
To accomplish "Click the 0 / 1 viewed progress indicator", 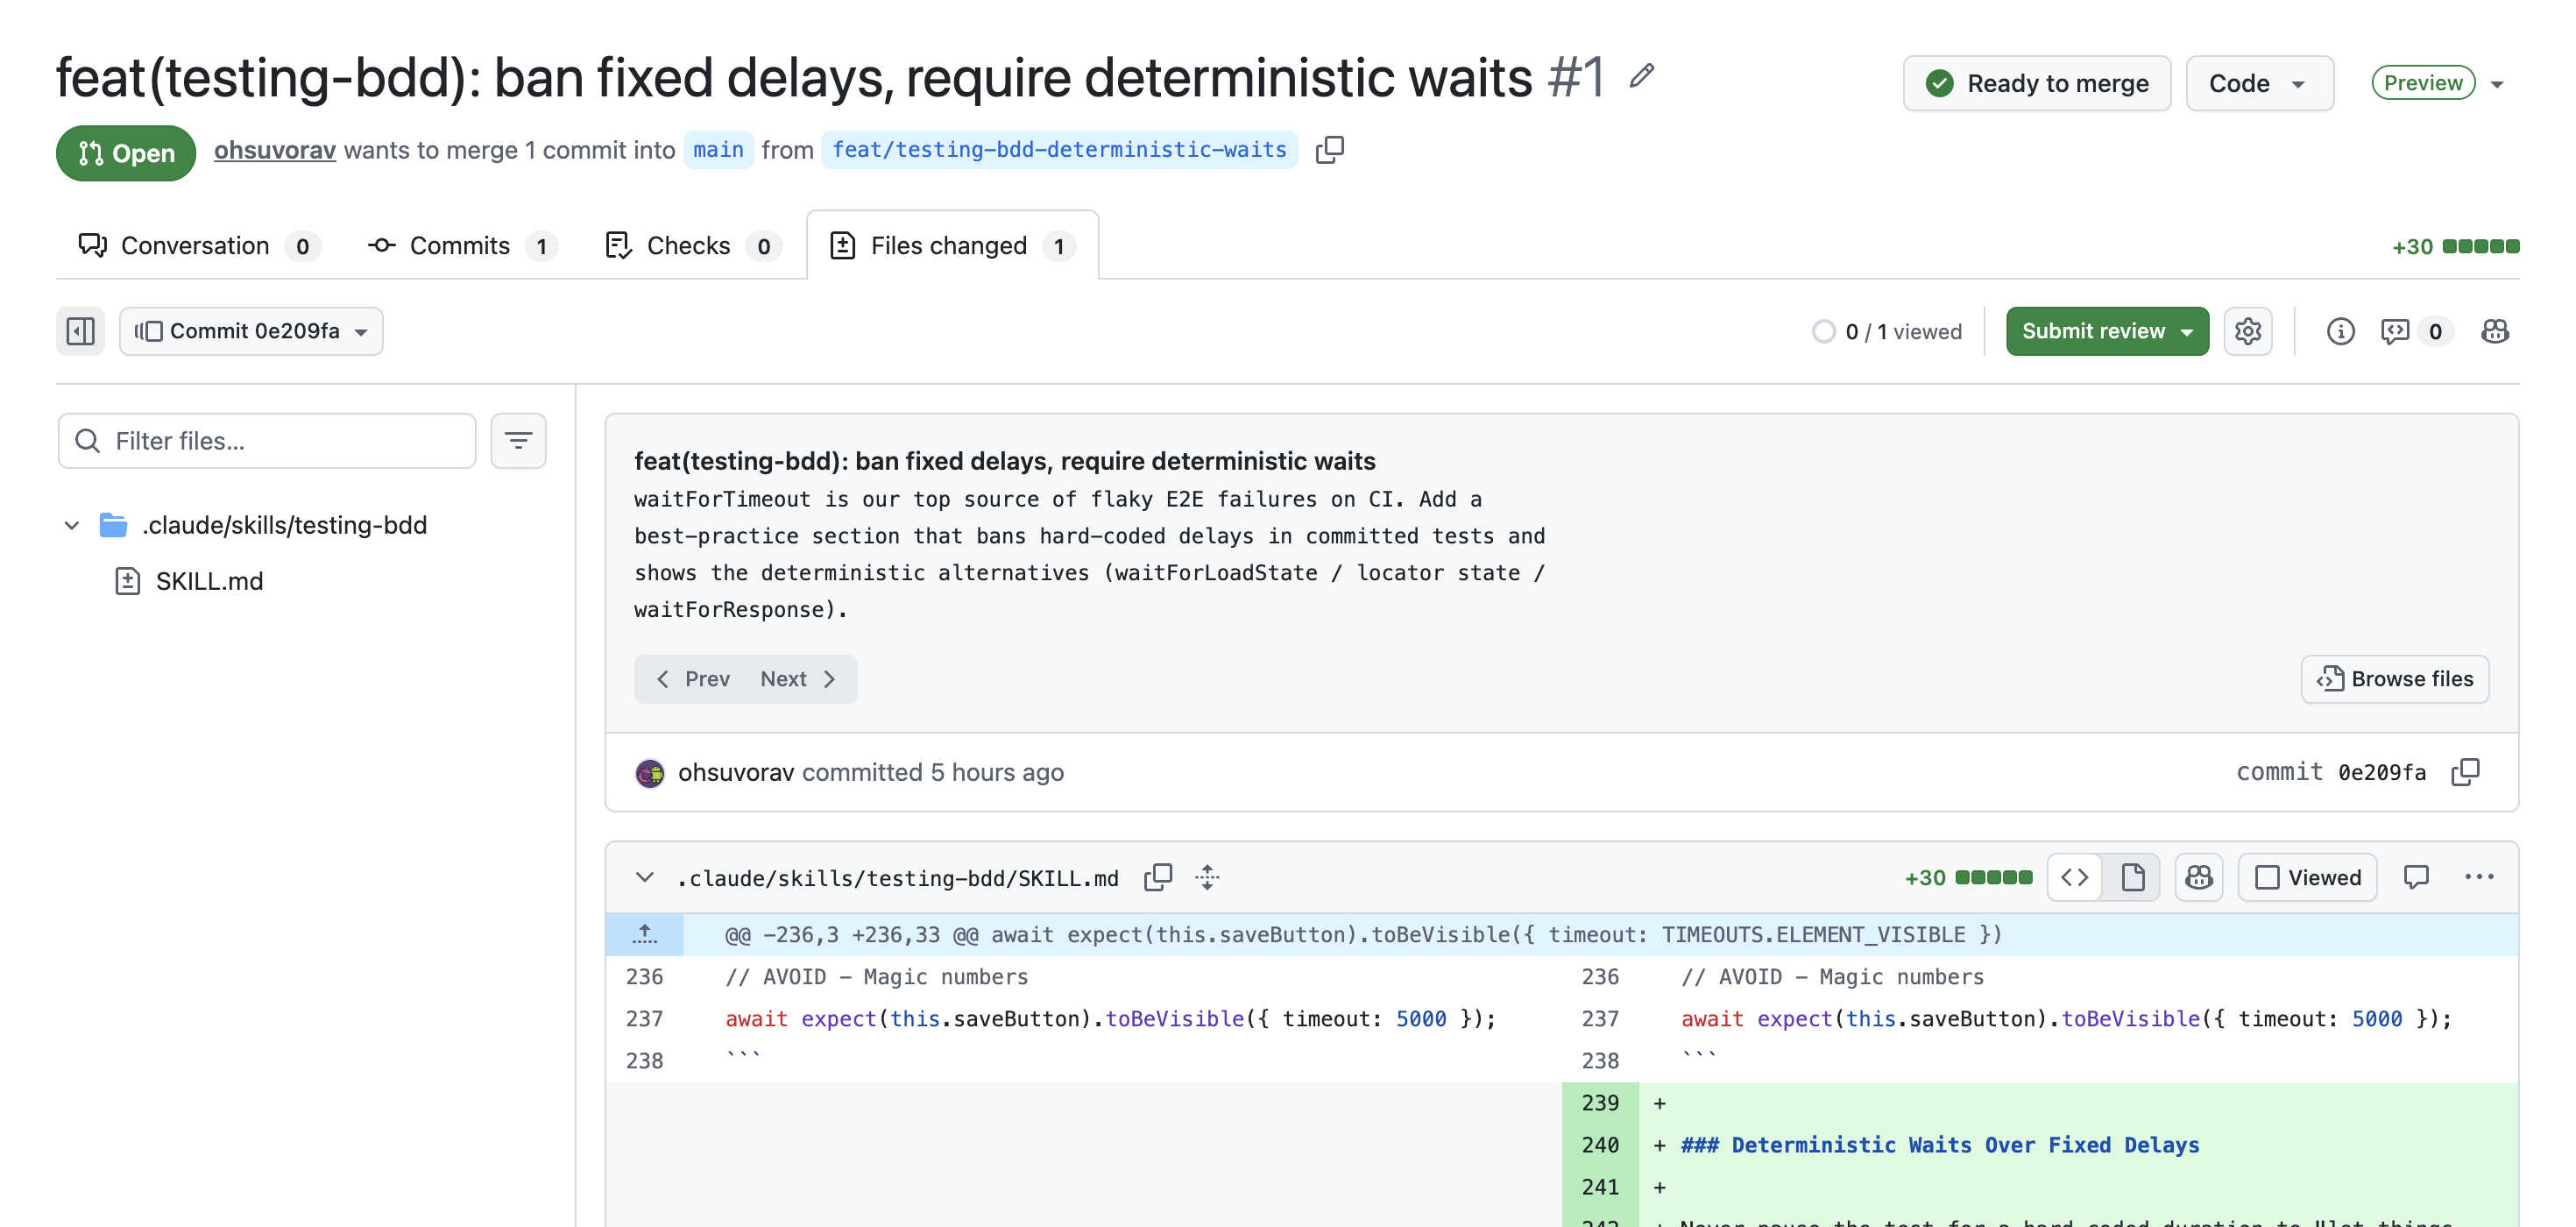I will point(1887,331).
